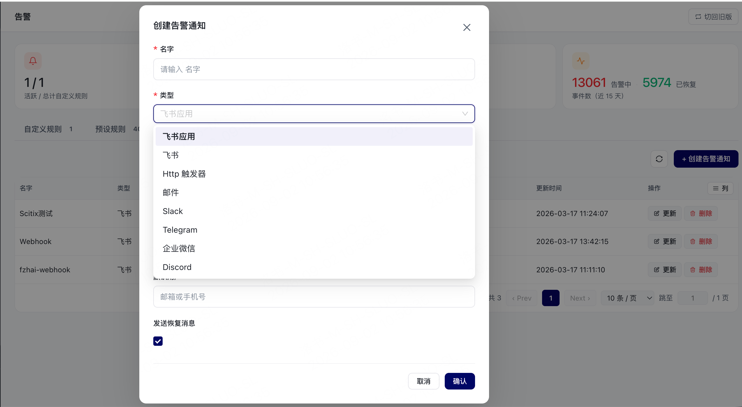Viewport: 742px width, 407px height.
Task: Uncheck the 发送恢复消息 checkbox
Action: [x=158, y=341]
